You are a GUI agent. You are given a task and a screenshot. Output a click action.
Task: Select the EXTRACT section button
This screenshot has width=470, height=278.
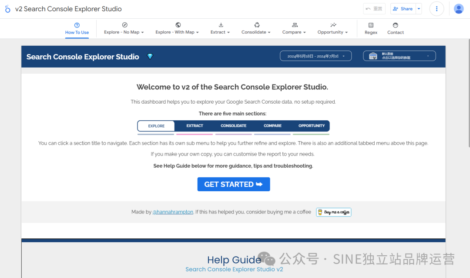coord(195,126)
